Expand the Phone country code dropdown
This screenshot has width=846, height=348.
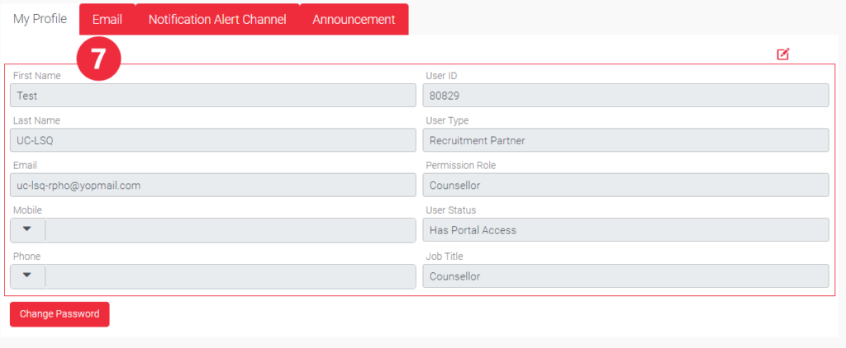pos(27,276)
